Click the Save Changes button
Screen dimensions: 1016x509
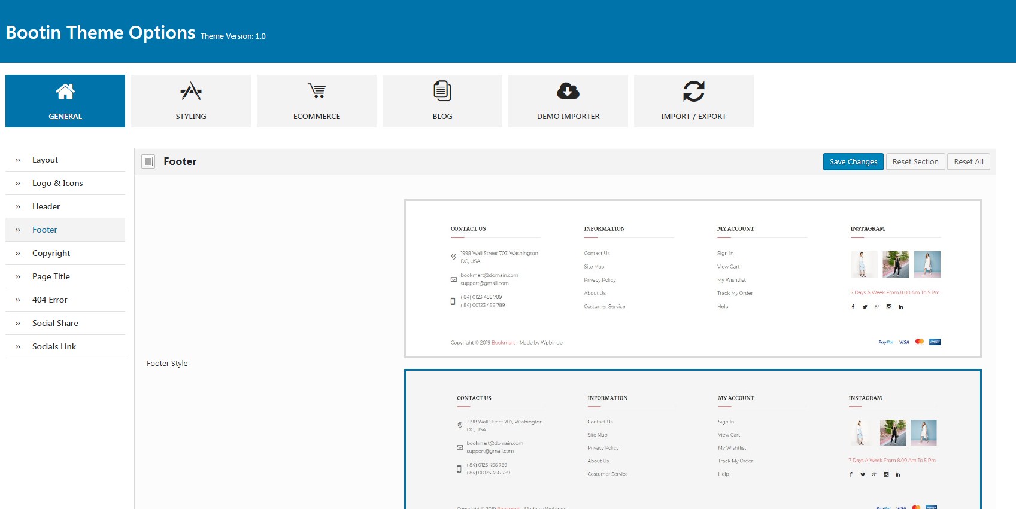[853, 161]
